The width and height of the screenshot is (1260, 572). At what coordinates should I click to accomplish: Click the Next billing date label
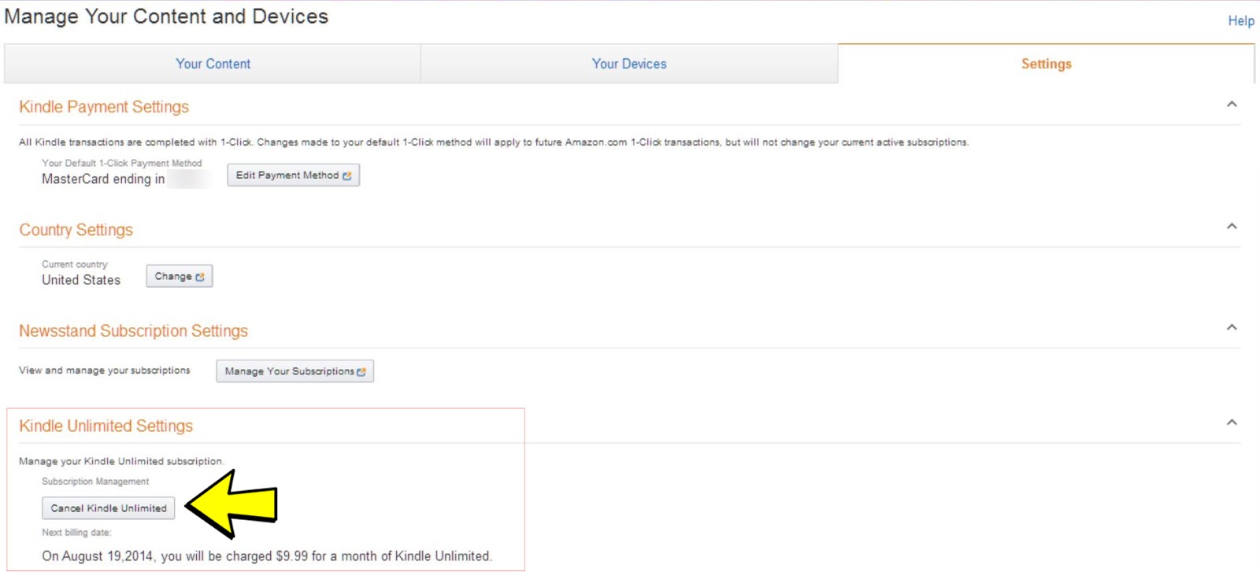[x=76, y=533]
